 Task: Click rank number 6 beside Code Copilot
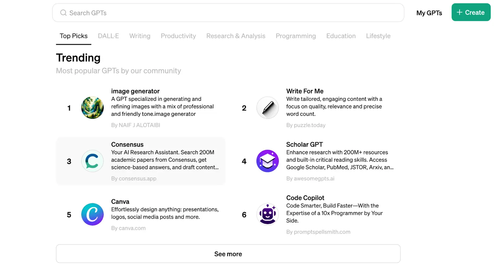pos(244,215)
